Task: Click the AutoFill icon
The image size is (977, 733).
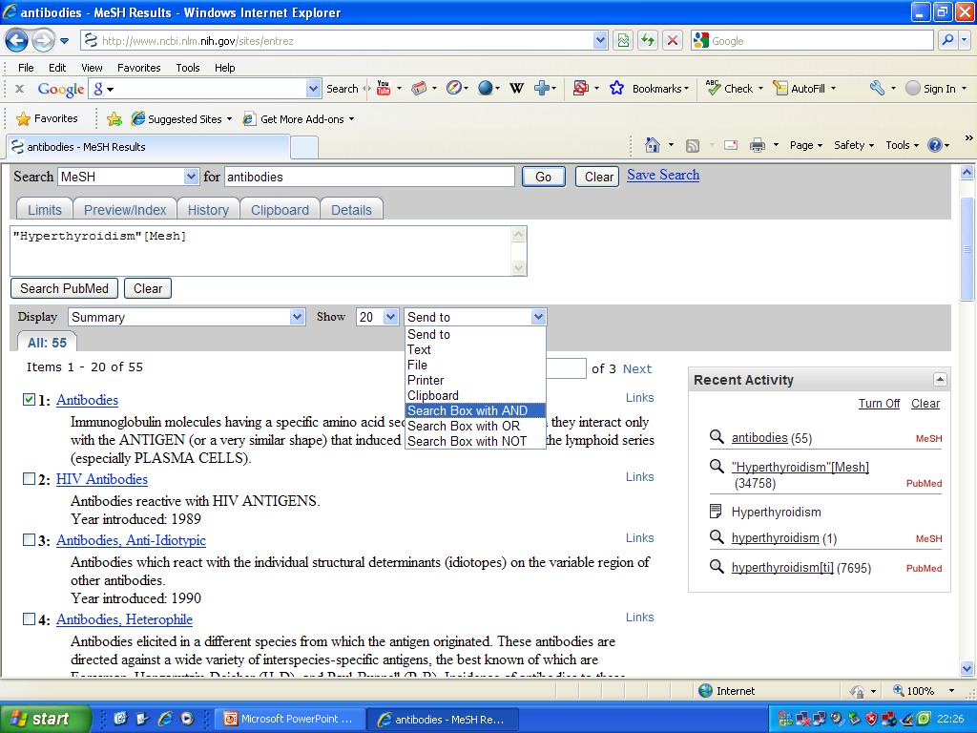Action: pos(780,89)
